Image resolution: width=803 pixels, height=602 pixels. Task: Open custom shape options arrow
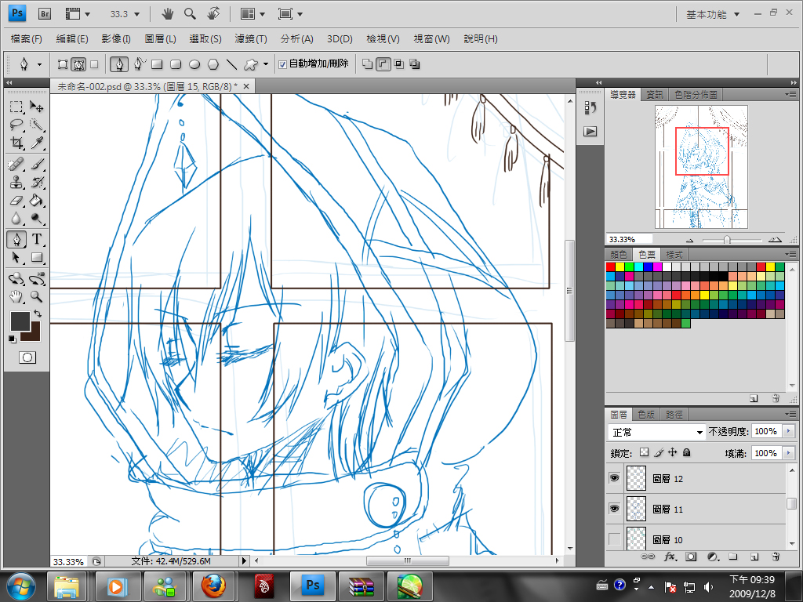265,64
